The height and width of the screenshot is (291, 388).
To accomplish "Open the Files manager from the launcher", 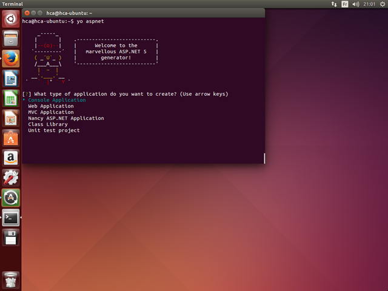I will tap(11, 39).
